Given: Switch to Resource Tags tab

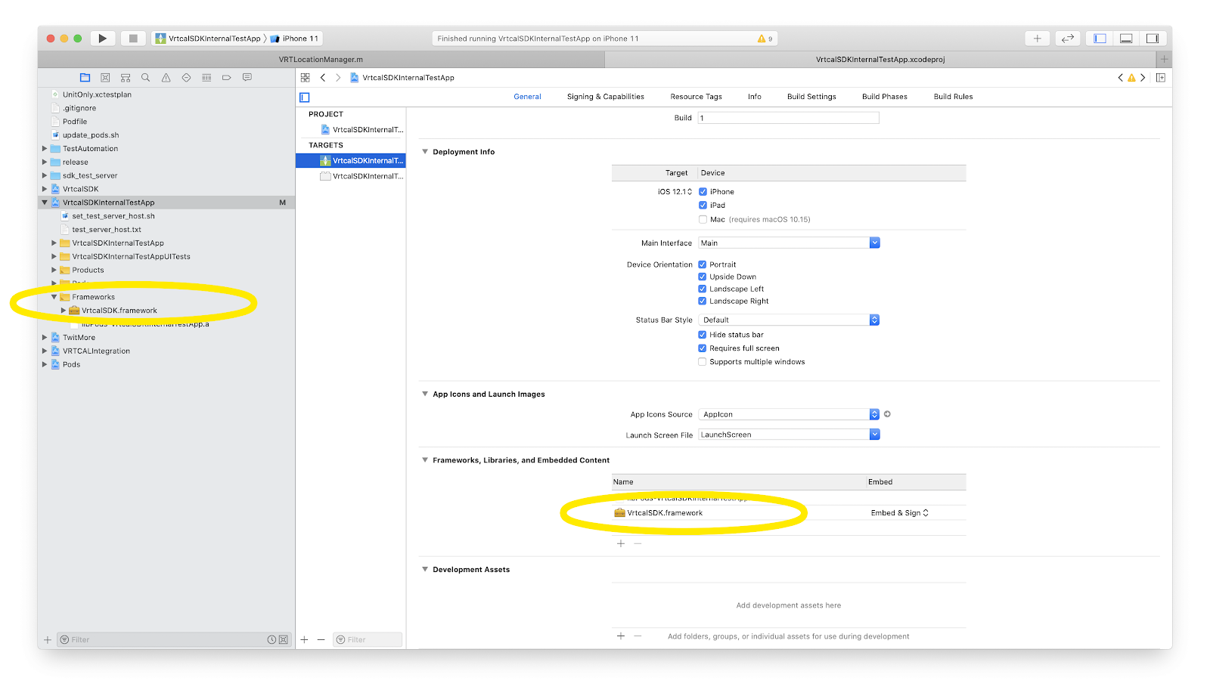Looking at the screenshot, I should point(696,97).
